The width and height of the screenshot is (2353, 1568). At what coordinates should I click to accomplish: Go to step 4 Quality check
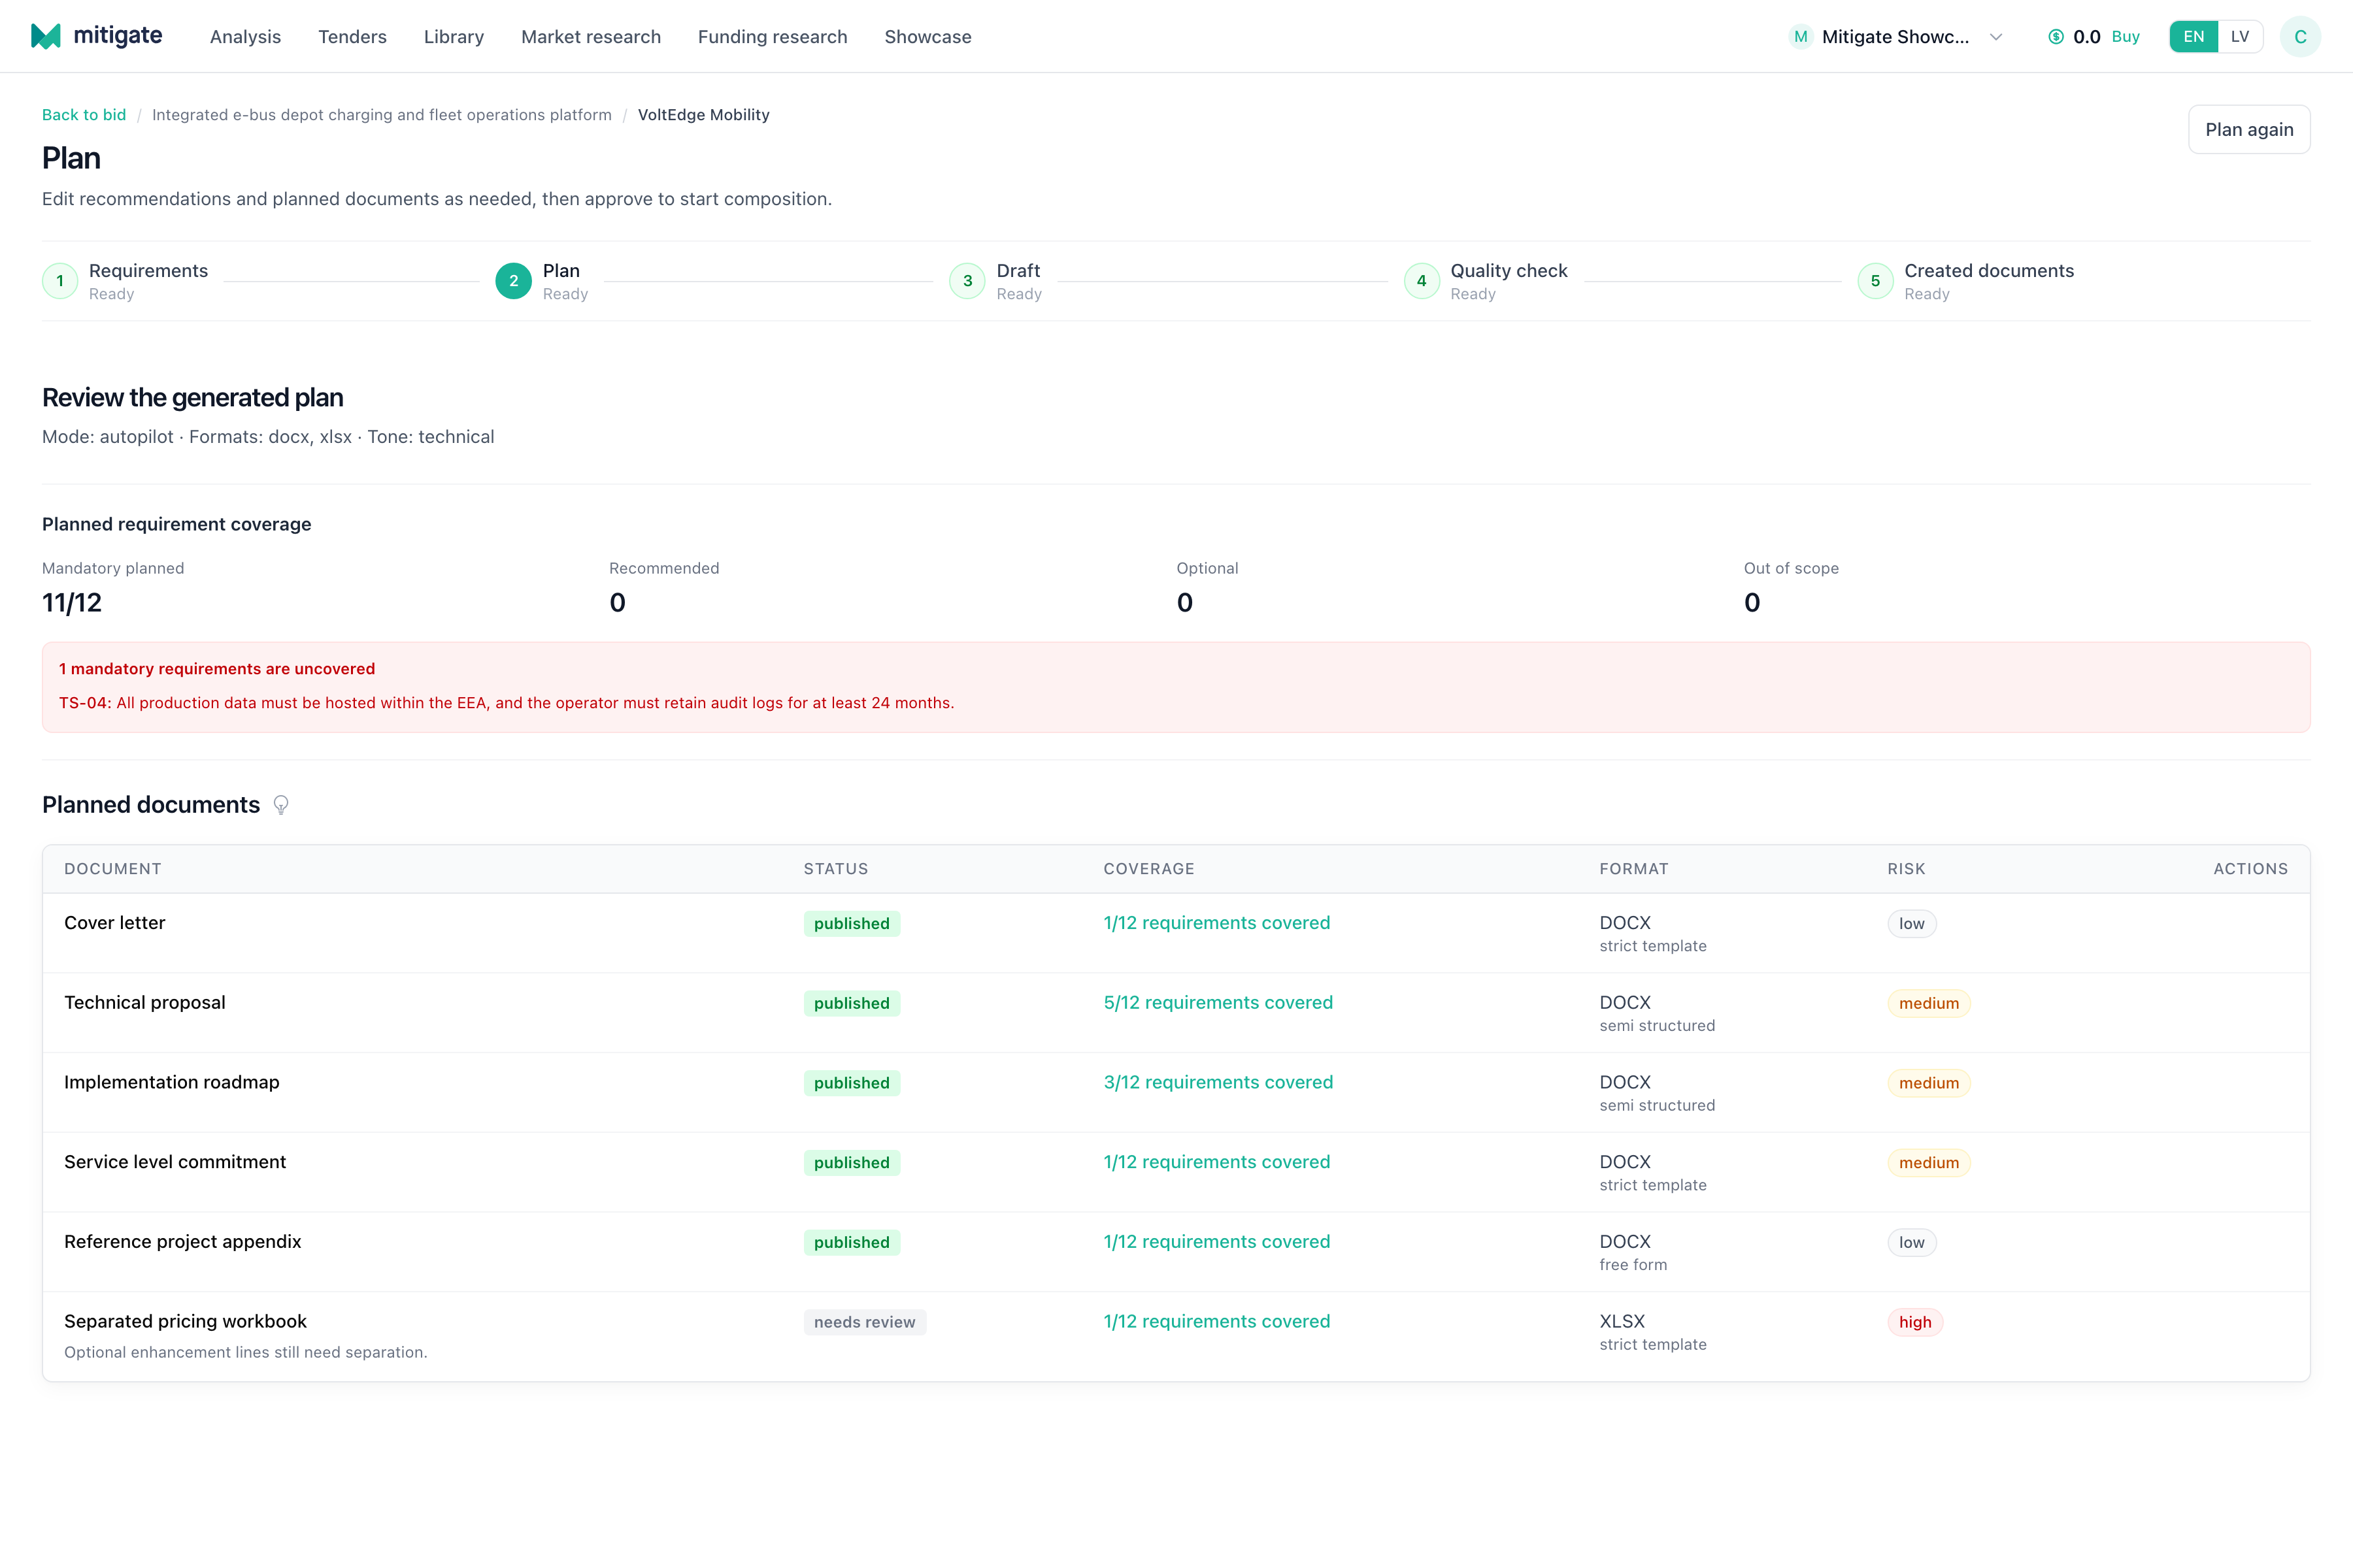(x=1486, y=281)
